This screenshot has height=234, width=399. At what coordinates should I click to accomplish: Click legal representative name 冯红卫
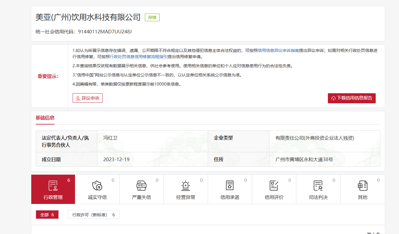(110, 138)
